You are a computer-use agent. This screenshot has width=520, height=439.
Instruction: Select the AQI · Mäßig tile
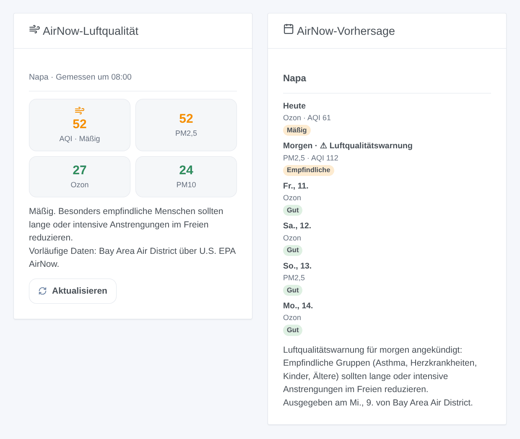80,125
